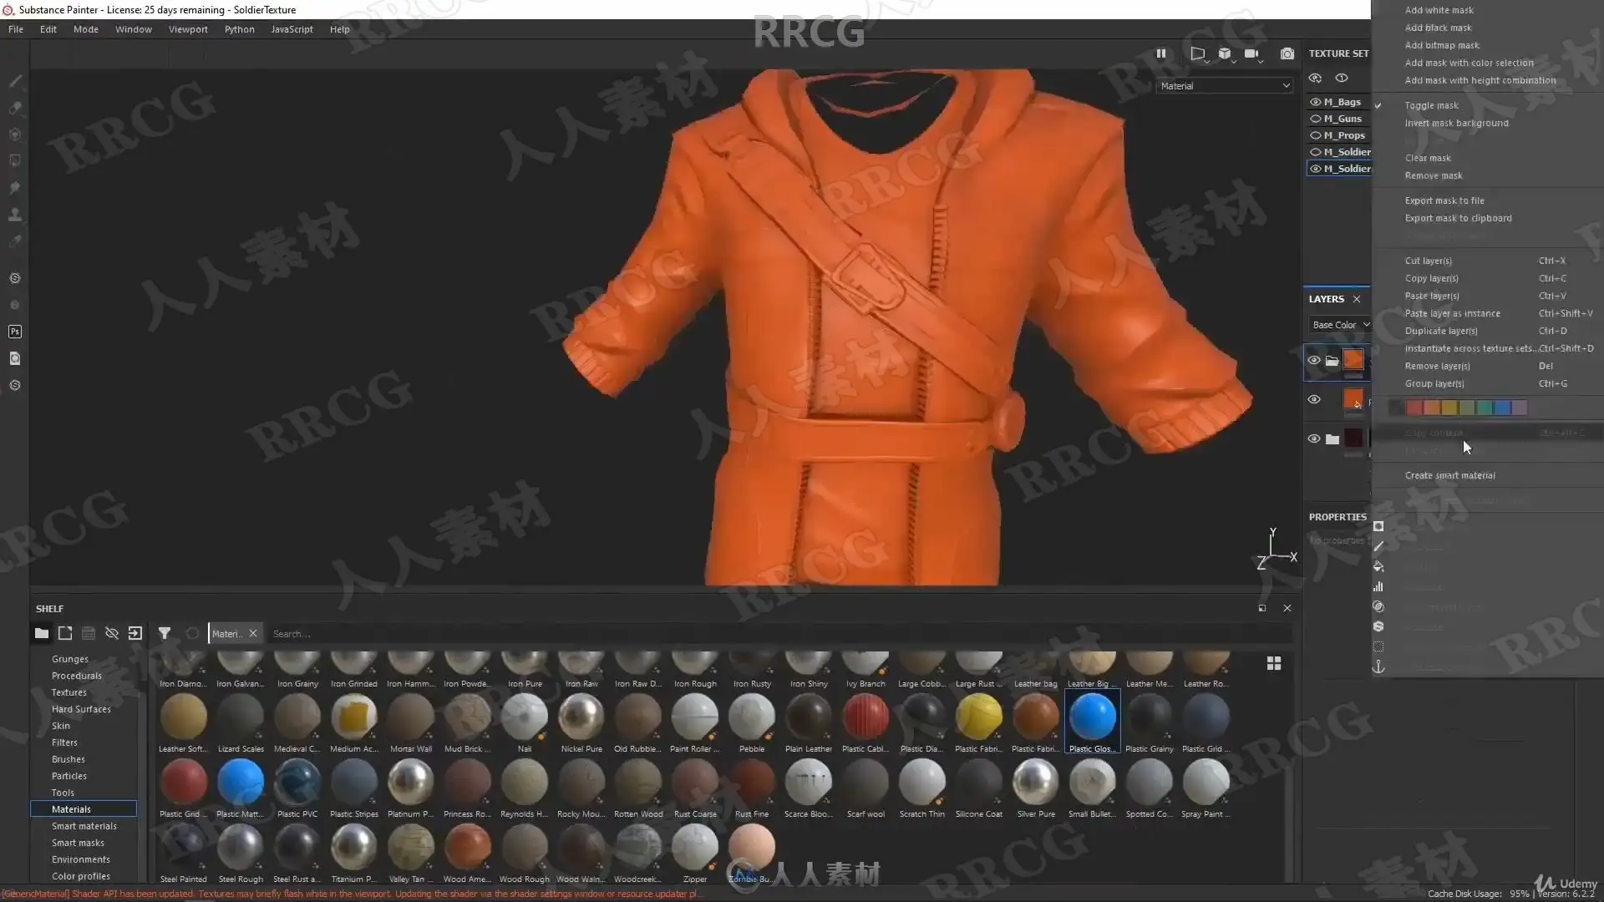Hide the top folder layer via eye

point(1314,360)
